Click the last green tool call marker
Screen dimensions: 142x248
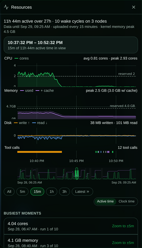(113, 152)
